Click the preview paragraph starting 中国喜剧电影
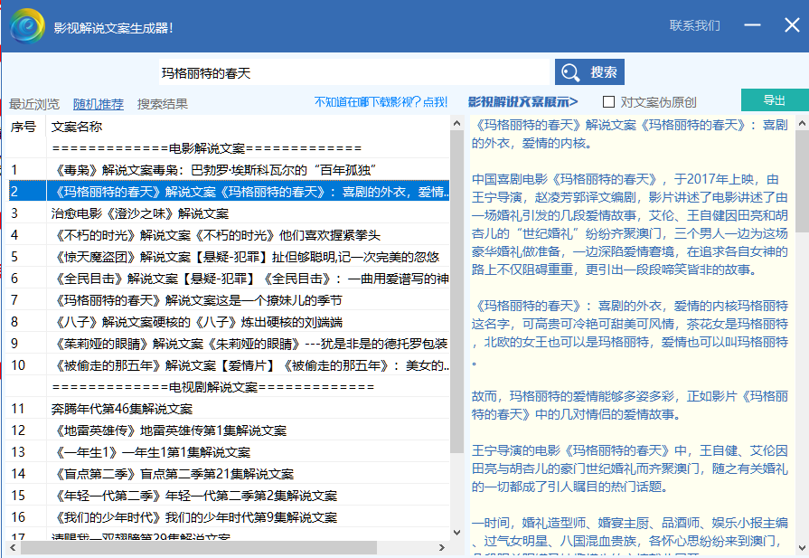The image size is (809, 558). click(x=629, y=224)
